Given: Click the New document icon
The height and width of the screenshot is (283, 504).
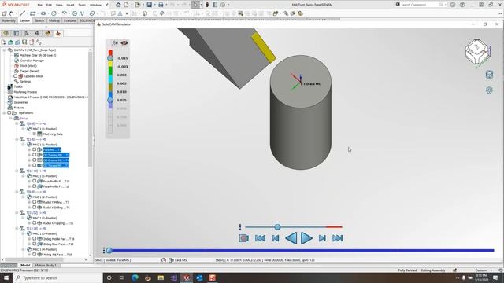Looking at the screenshot, I should [x=126, y=5].
